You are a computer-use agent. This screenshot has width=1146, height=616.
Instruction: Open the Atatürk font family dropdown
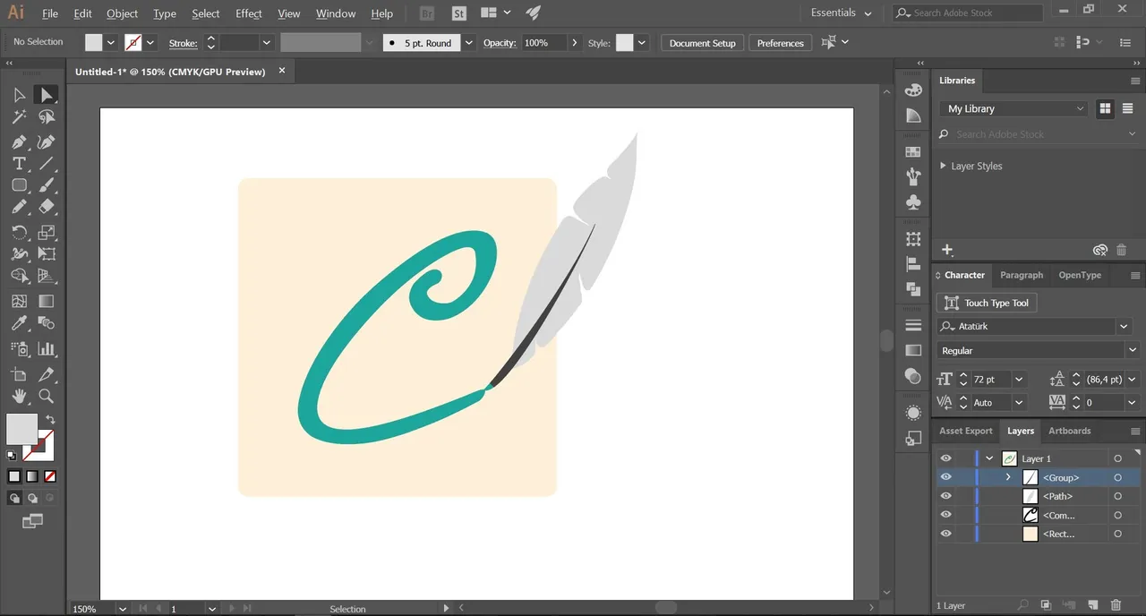click(x=1124, y=327)
